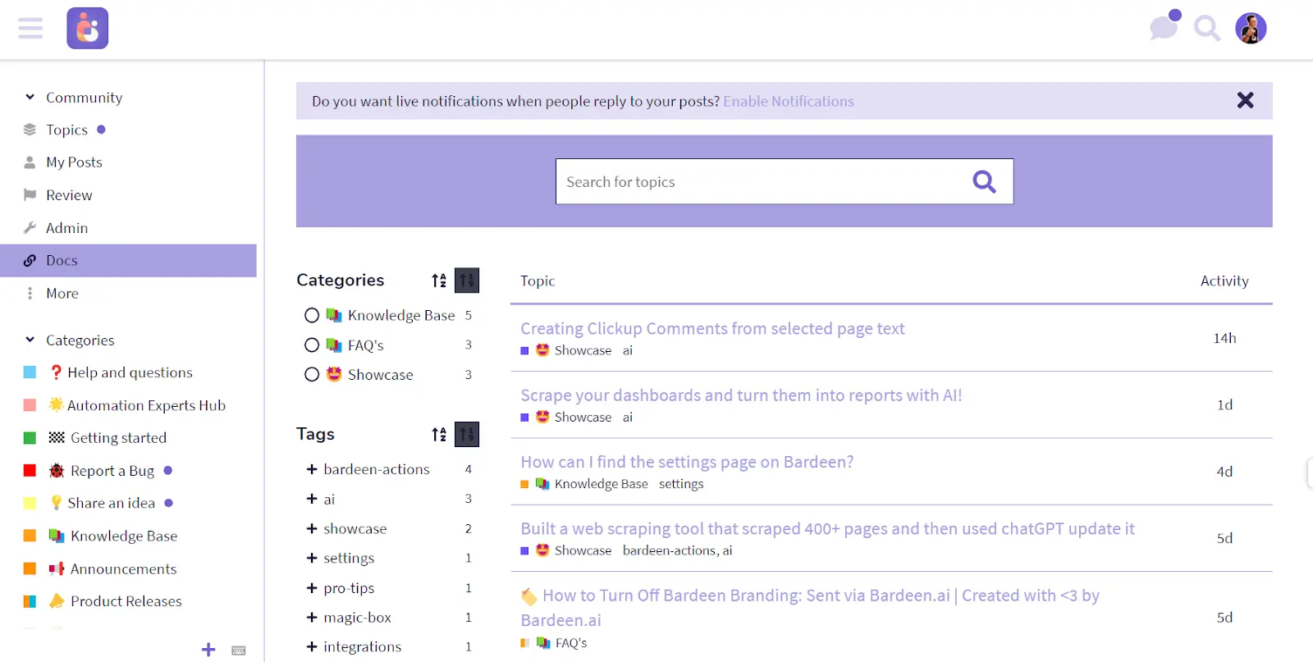Viewport: 1313px width, 662px height.
Task: Open topic Creating Clickup Comments from selected page text
Action: point(712,328)
